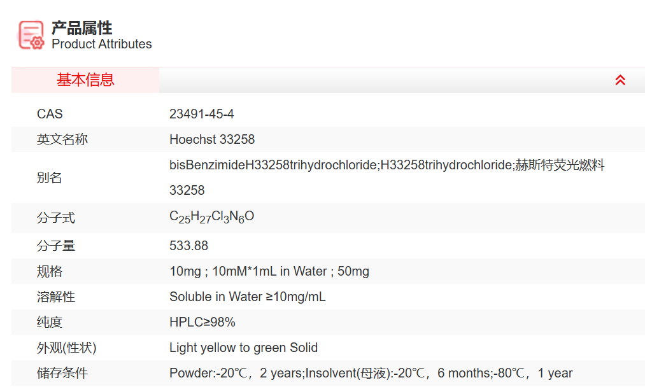Click the bisBenzimideH33258trihydrochloride alias text
645x387 pixels.
click(x=274, y=165)
